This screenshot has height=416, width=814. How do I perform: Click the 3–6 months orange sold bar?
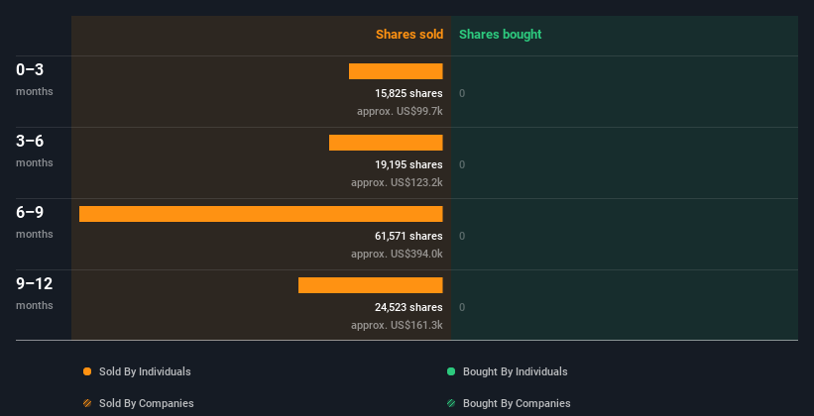tap(386, 143)
